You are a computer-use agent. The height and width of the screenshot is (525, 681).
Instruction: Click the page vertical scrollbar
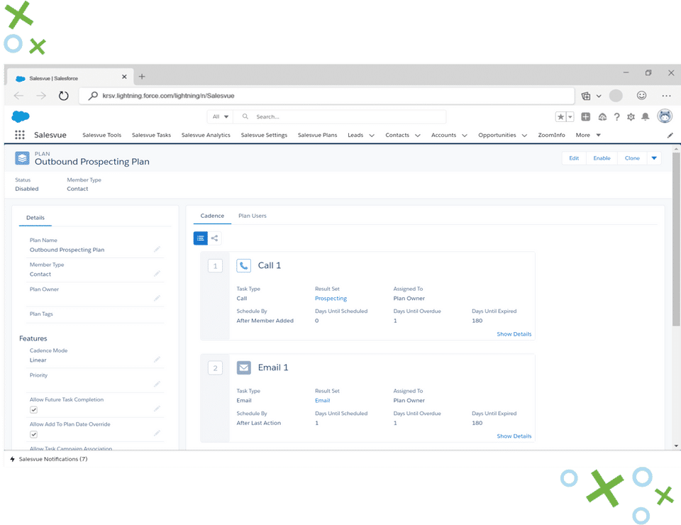pos(676,239)
